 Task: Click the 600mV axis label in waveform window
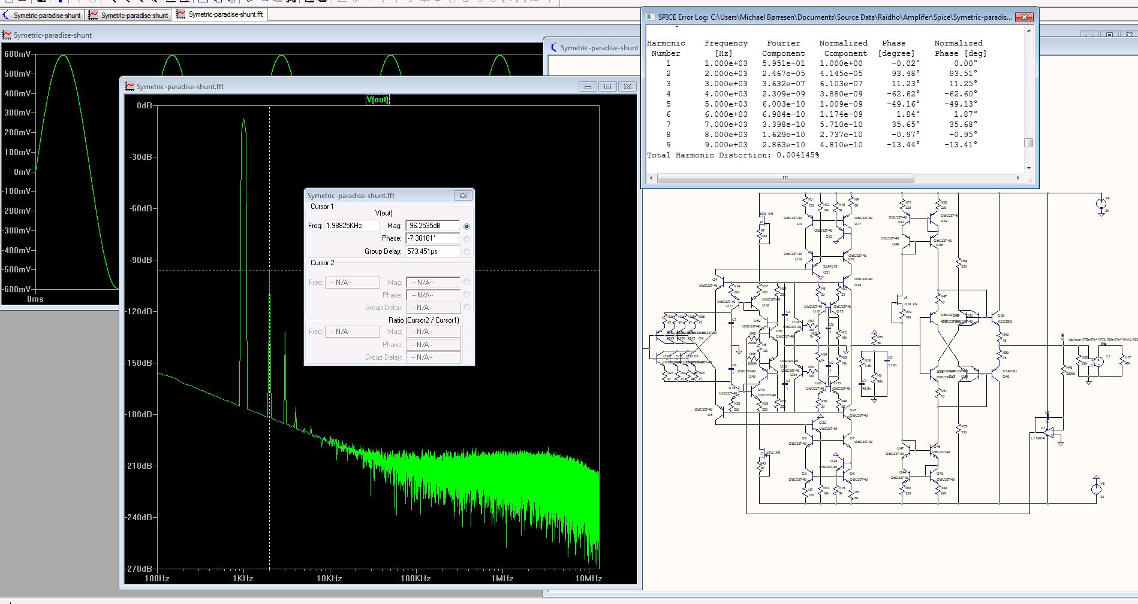(x=17, y=54)
